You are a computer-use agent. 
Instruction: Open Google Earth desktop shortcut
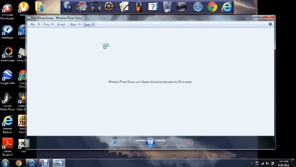[x=7, y=77]
